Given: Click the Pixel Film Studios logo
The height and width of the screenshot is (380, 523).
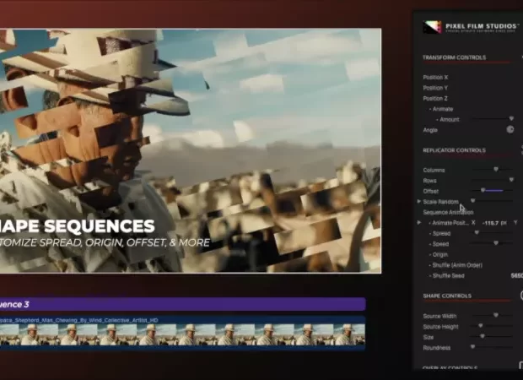Looking at the screenshot, I should tap(471, 27).
